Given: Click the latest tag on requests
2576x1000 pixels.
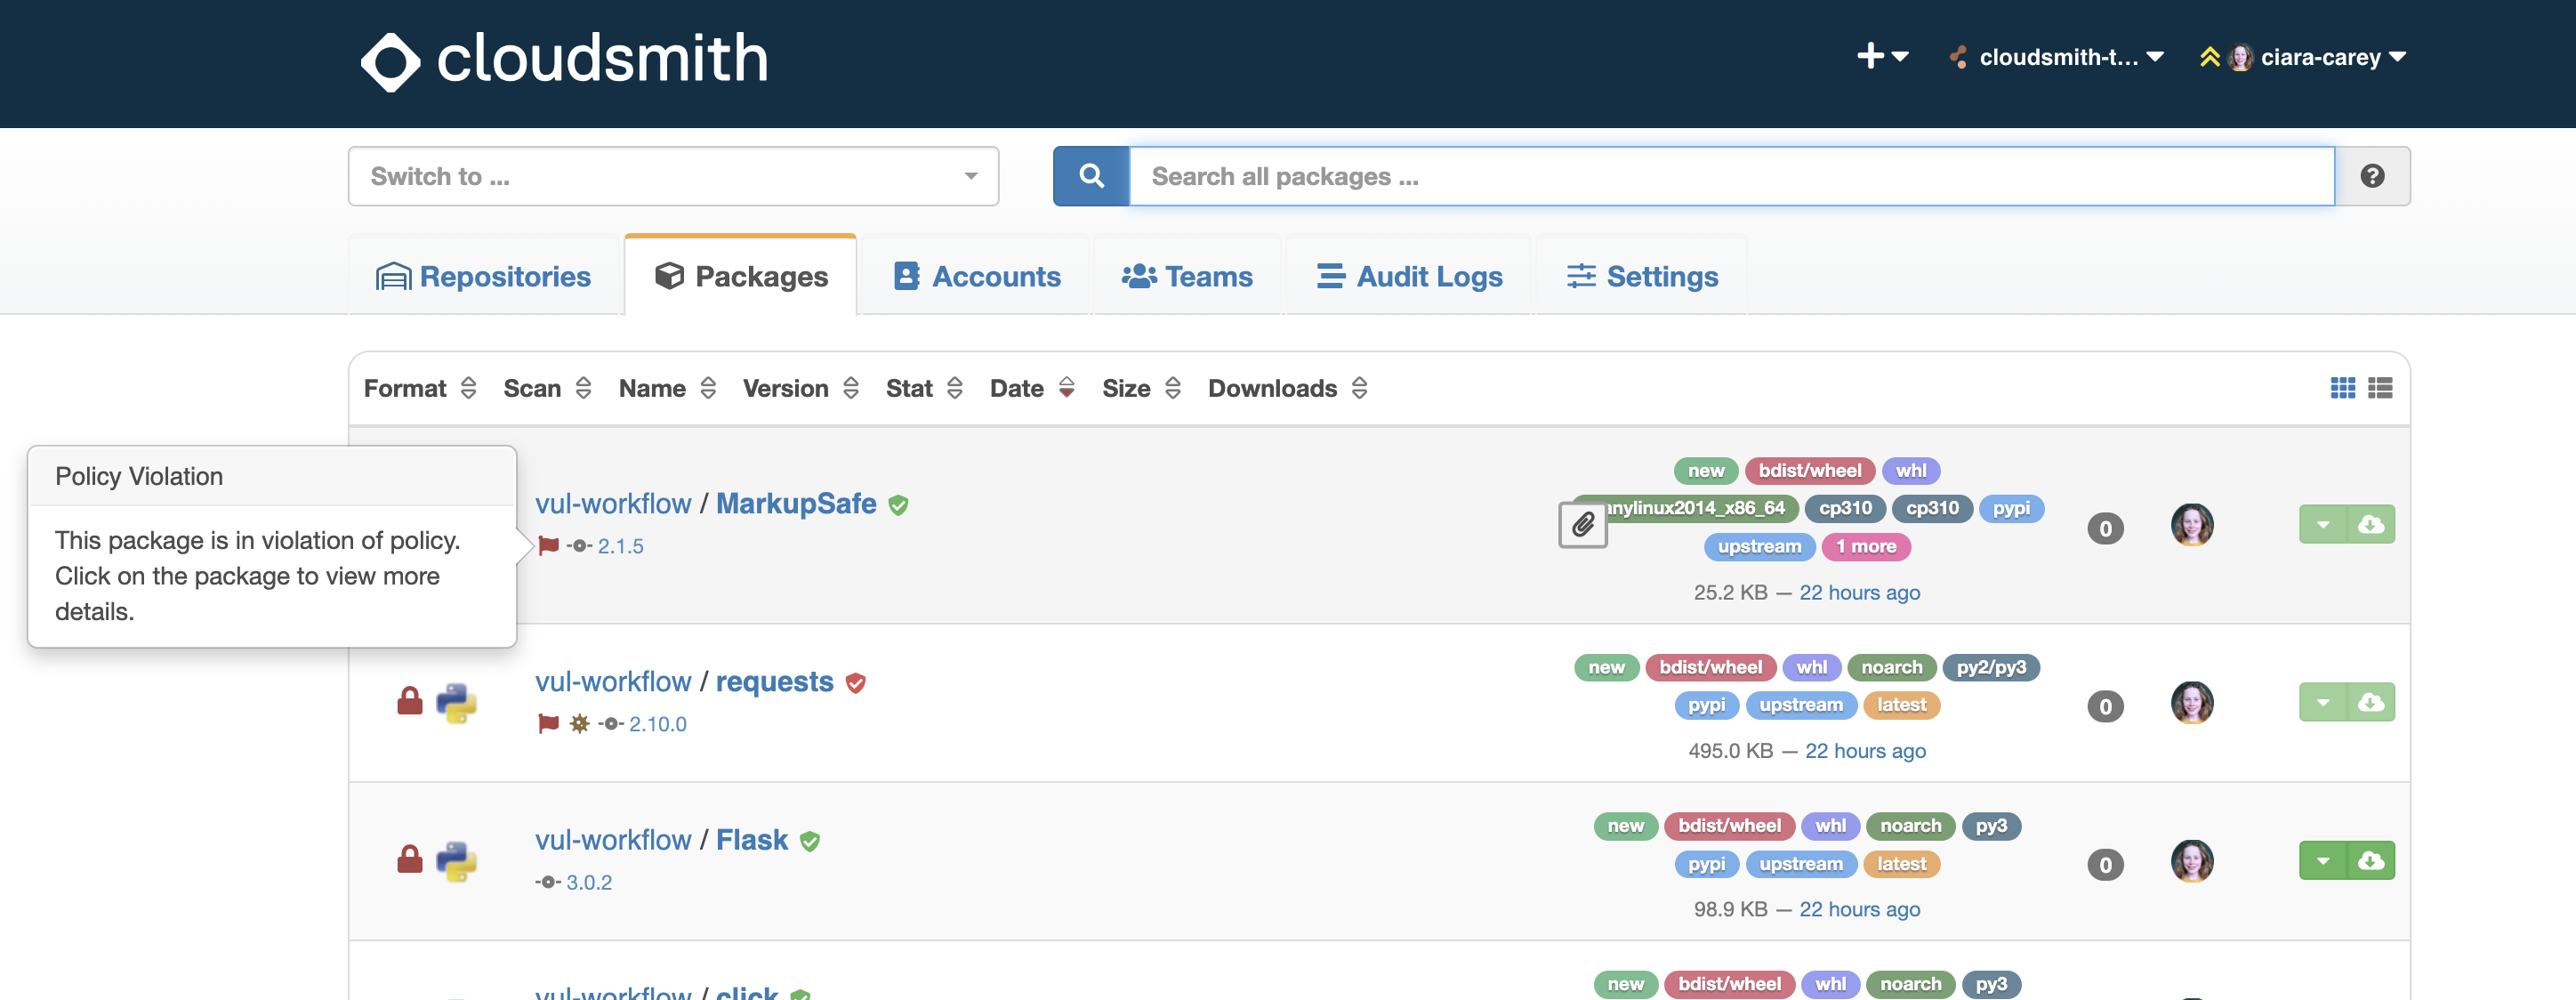Looking at the screenshot, I should 1901,705.
